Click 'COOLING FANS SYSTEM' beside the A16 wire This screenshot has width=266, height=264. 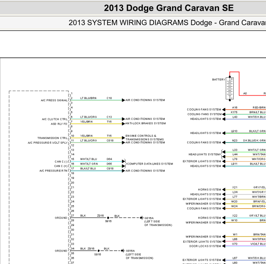[x=204, y=110]
